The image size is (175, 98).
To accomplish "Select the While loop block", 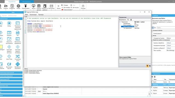I will tap(9, 56).
